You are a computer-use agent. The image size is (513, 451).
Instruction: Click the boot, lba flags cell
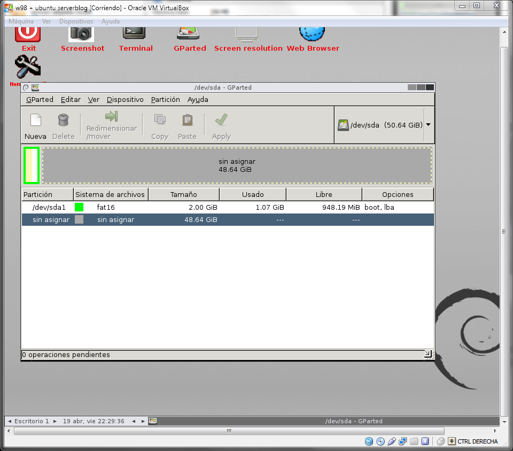pyautogui.click(x=379, y=207)
